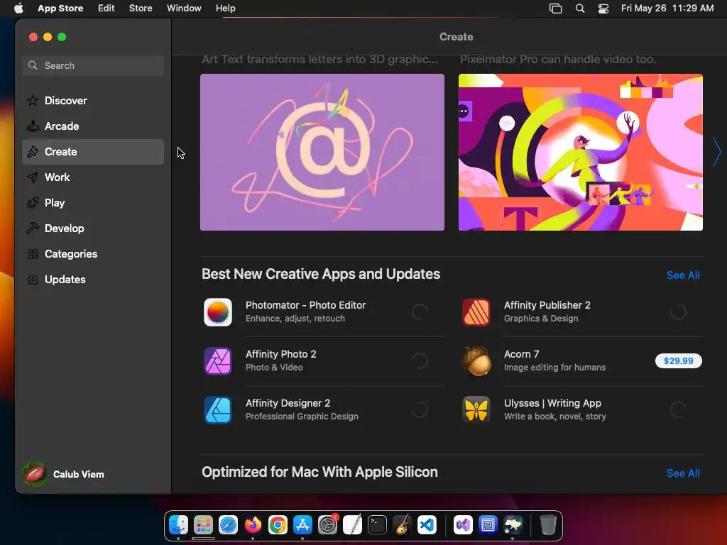Open the Arcade section
This screenshot has width=727, height=545.
coord(93,126)
